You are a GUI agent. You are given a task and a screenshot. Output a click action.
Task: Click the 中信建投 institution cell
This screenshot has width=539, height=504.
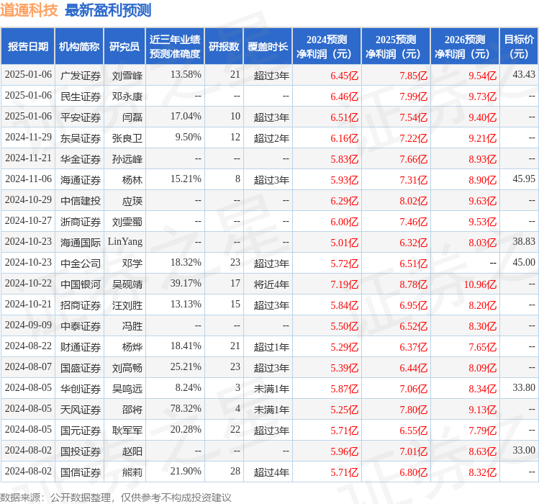point(81,201)
